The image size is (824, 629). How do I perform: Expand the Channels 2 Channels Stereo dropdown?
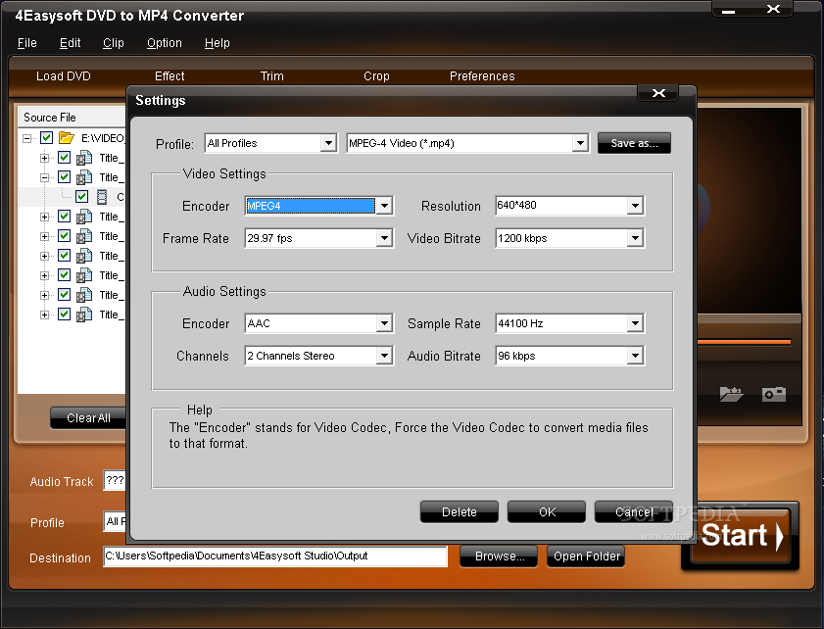point(384,357)
